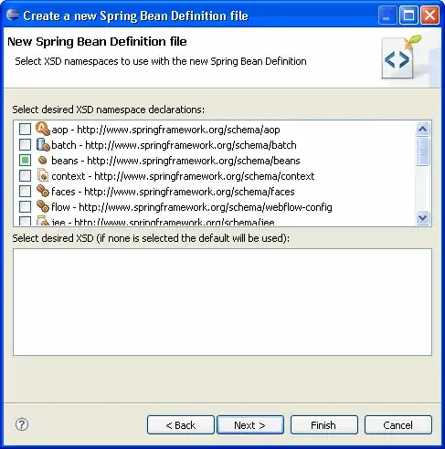Click the Spring bean wizard banner icon

(x=401, y=57)
